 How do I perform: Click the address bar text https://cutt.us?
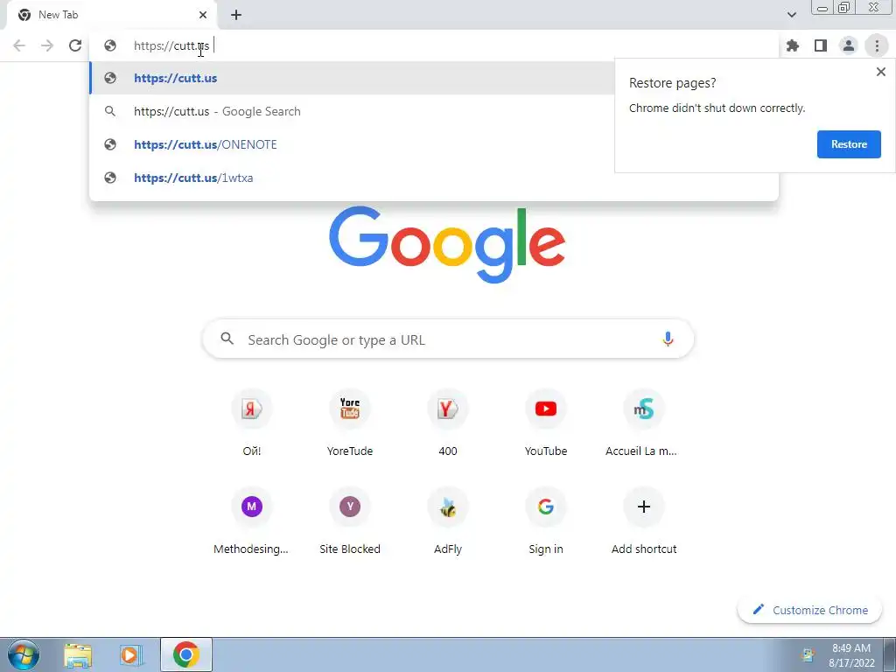tap(171, 45)
